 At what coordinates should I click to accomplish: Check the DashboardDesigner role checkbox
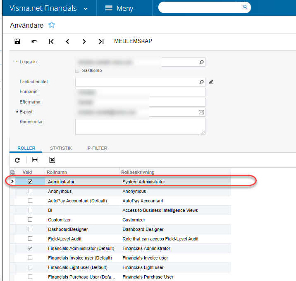point(30,229)
